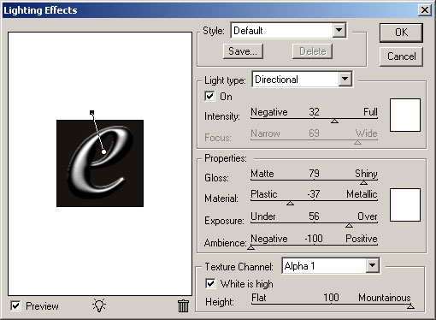
Task: Click the Save... style button
Action: pos(243,51)
